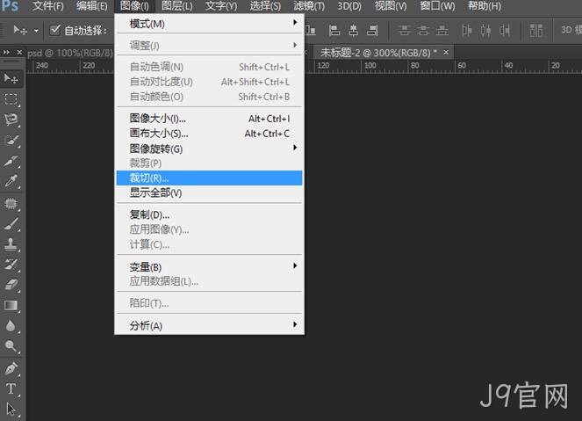Choose 画布大小(S)... menu item

[209, 134]
